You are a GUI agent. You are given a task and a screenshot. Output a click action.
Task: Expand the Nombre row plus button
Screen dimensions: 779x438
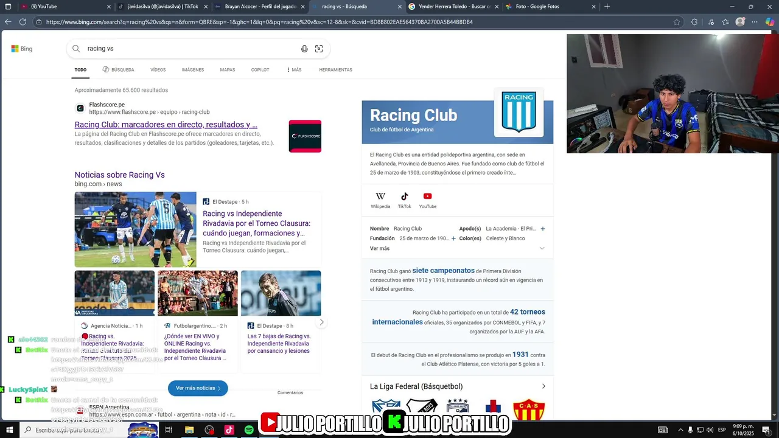pyautogui.click(x=543, y=229)
